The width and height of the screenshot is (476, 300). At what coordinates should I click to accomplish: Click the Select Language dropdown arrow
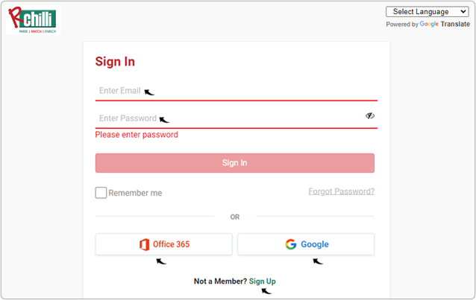[464, 12]
